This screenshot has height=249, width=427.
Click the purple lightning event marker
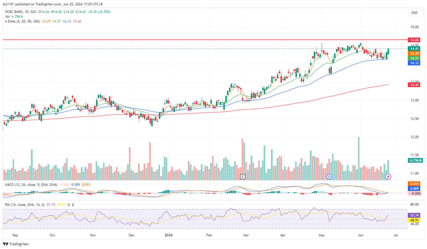click(388, 177)
